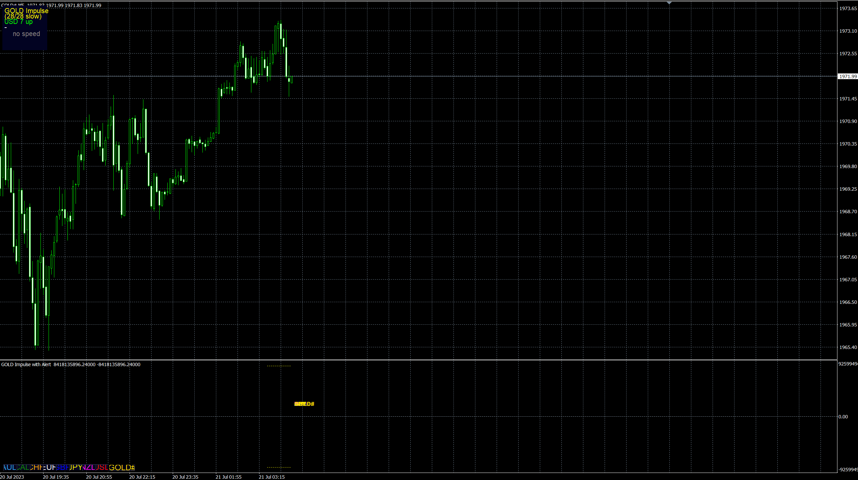
Task: Click the 21 Jul 03:15 time label
Action: (272, 477)
